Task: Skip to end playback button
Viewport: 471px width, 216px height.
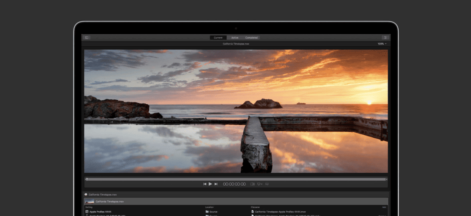Action: 216,184
